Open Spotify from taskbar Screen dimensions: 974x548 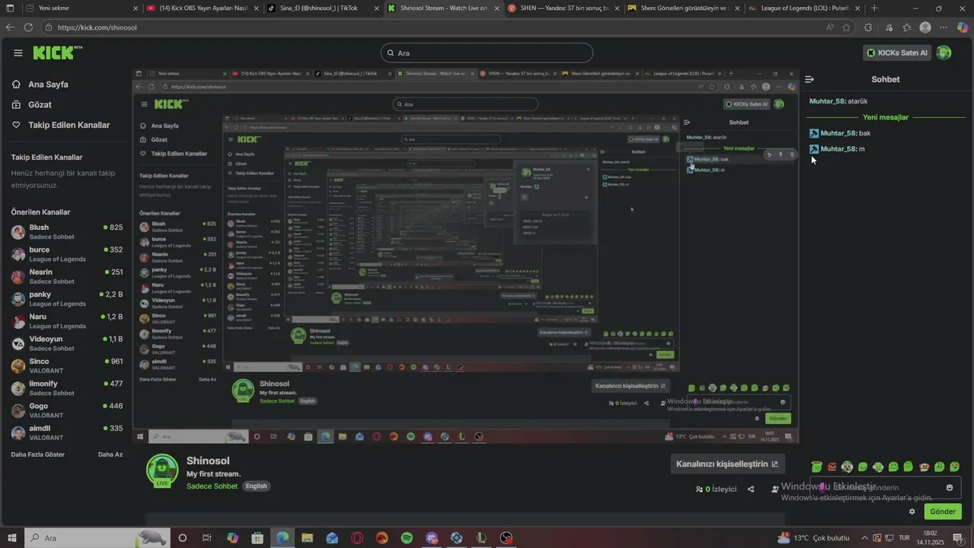407,538
